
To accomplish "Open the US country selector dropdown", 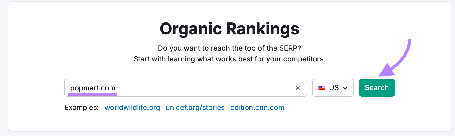I will 333,88.
